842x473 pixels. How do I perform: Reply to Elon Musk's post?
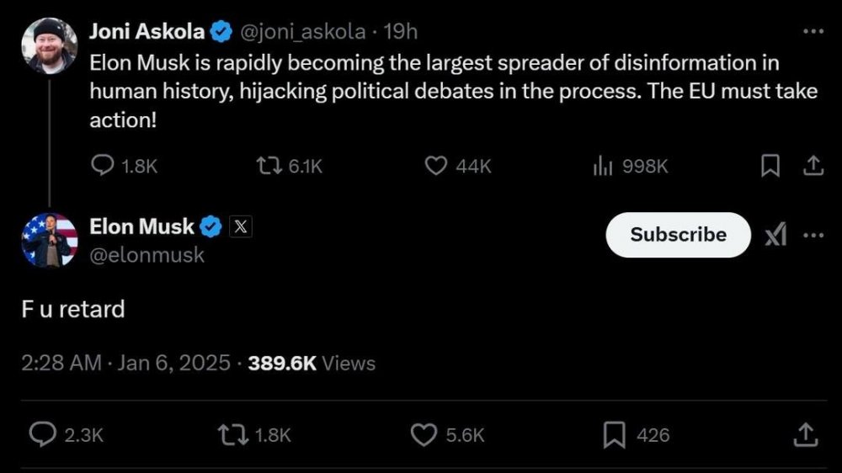[x=43, y=434]
